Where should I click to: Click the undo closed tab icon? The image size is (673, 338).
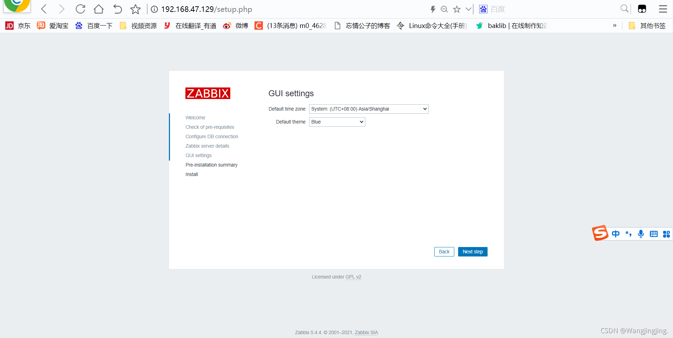(117, 9)
